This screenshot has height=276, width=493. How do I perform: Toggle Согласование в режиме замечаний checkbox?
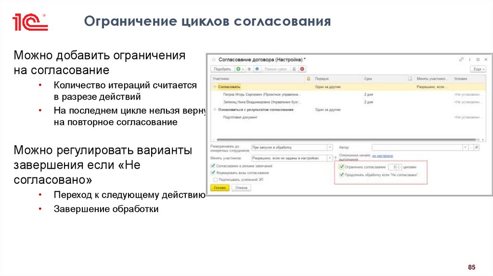(x=213, y=166)
